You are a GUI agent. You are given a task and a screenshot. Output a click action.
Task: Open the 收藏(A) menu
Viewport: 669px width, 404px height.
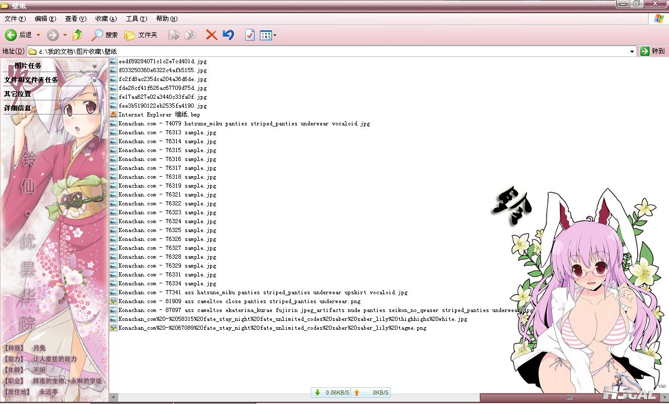(106, 19)
